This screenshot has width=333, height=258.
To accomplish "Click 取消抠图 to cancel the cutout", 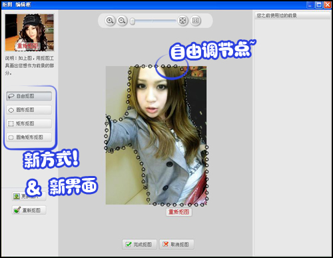I will point(176,245).
